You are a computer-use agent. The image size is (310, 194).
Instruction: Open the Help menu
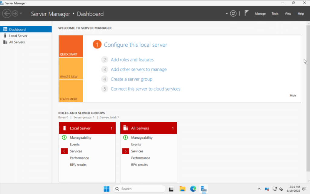301,14
